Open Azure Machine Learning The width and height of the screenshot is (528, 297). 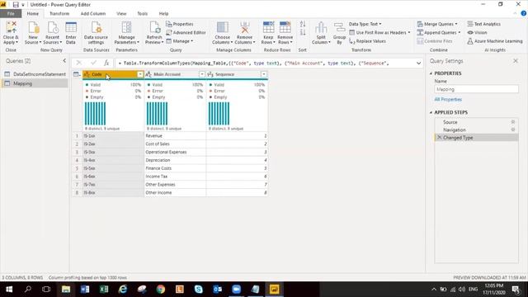click(495, 41)
